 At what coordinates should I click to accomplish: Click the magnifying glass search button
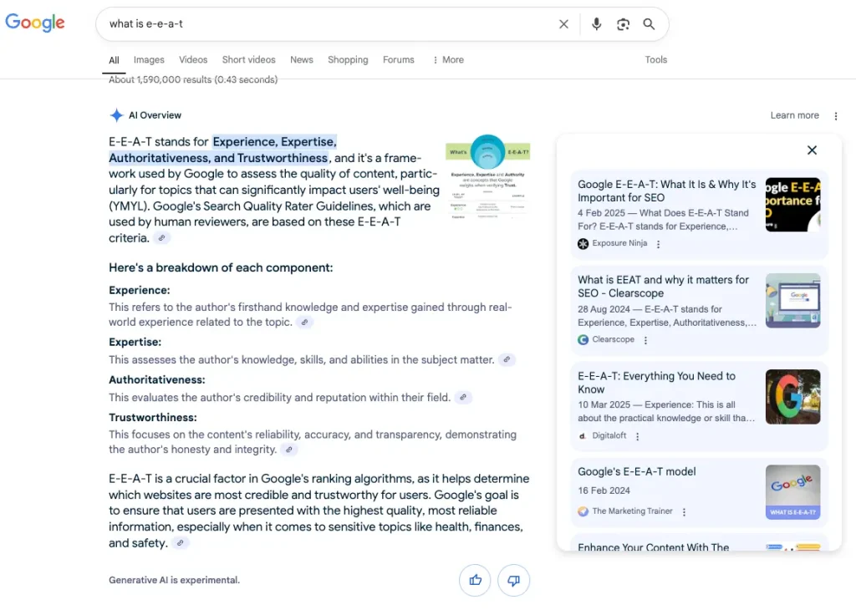pos(649,24)
